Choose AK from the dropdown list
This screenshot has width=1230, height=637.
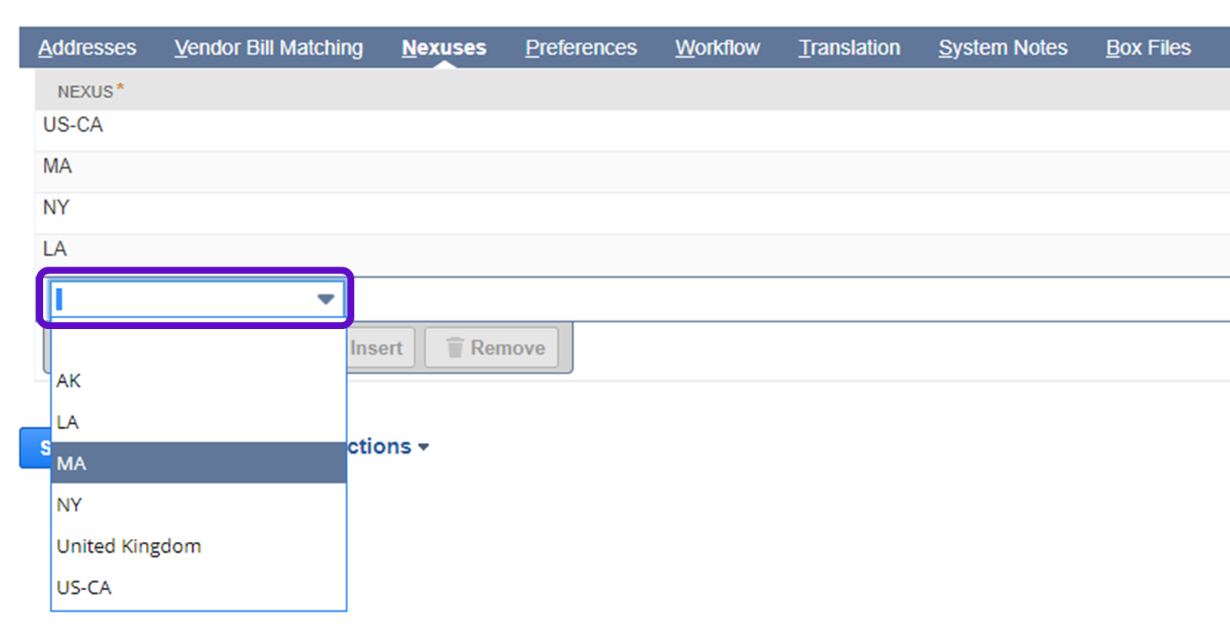69,380
